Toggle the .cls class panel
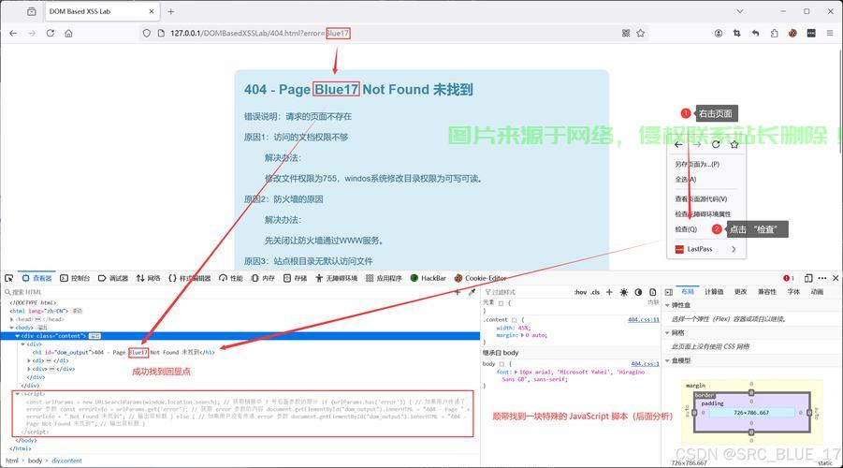Image resolution: width=843 pixels, height=468 pixels. (x=595, y=292)
